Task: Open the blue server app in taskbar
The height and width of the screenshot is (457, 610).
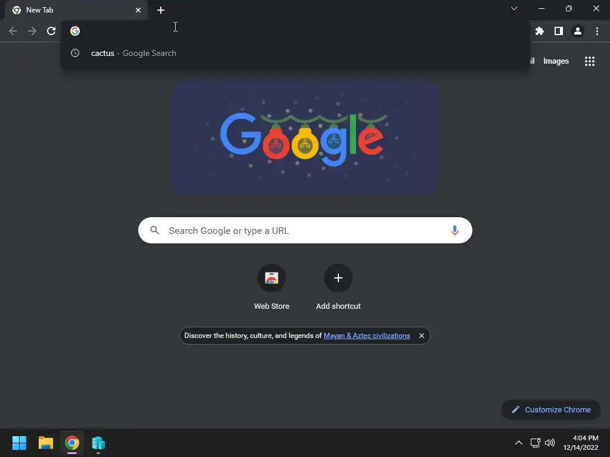Action: click(98, 443)
